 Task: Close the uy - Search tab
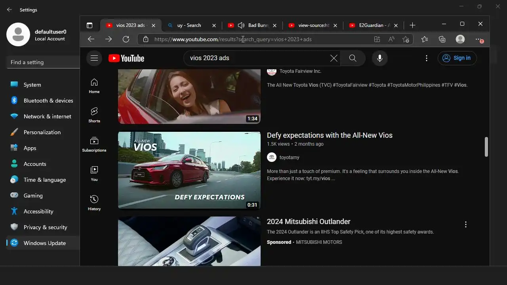click(214, 25)
